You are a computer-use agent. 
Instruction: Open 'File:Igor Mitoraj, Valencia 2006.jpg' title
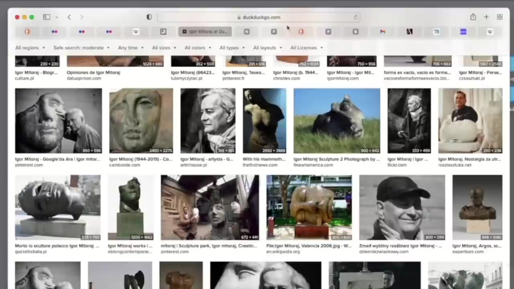[308, 246]
